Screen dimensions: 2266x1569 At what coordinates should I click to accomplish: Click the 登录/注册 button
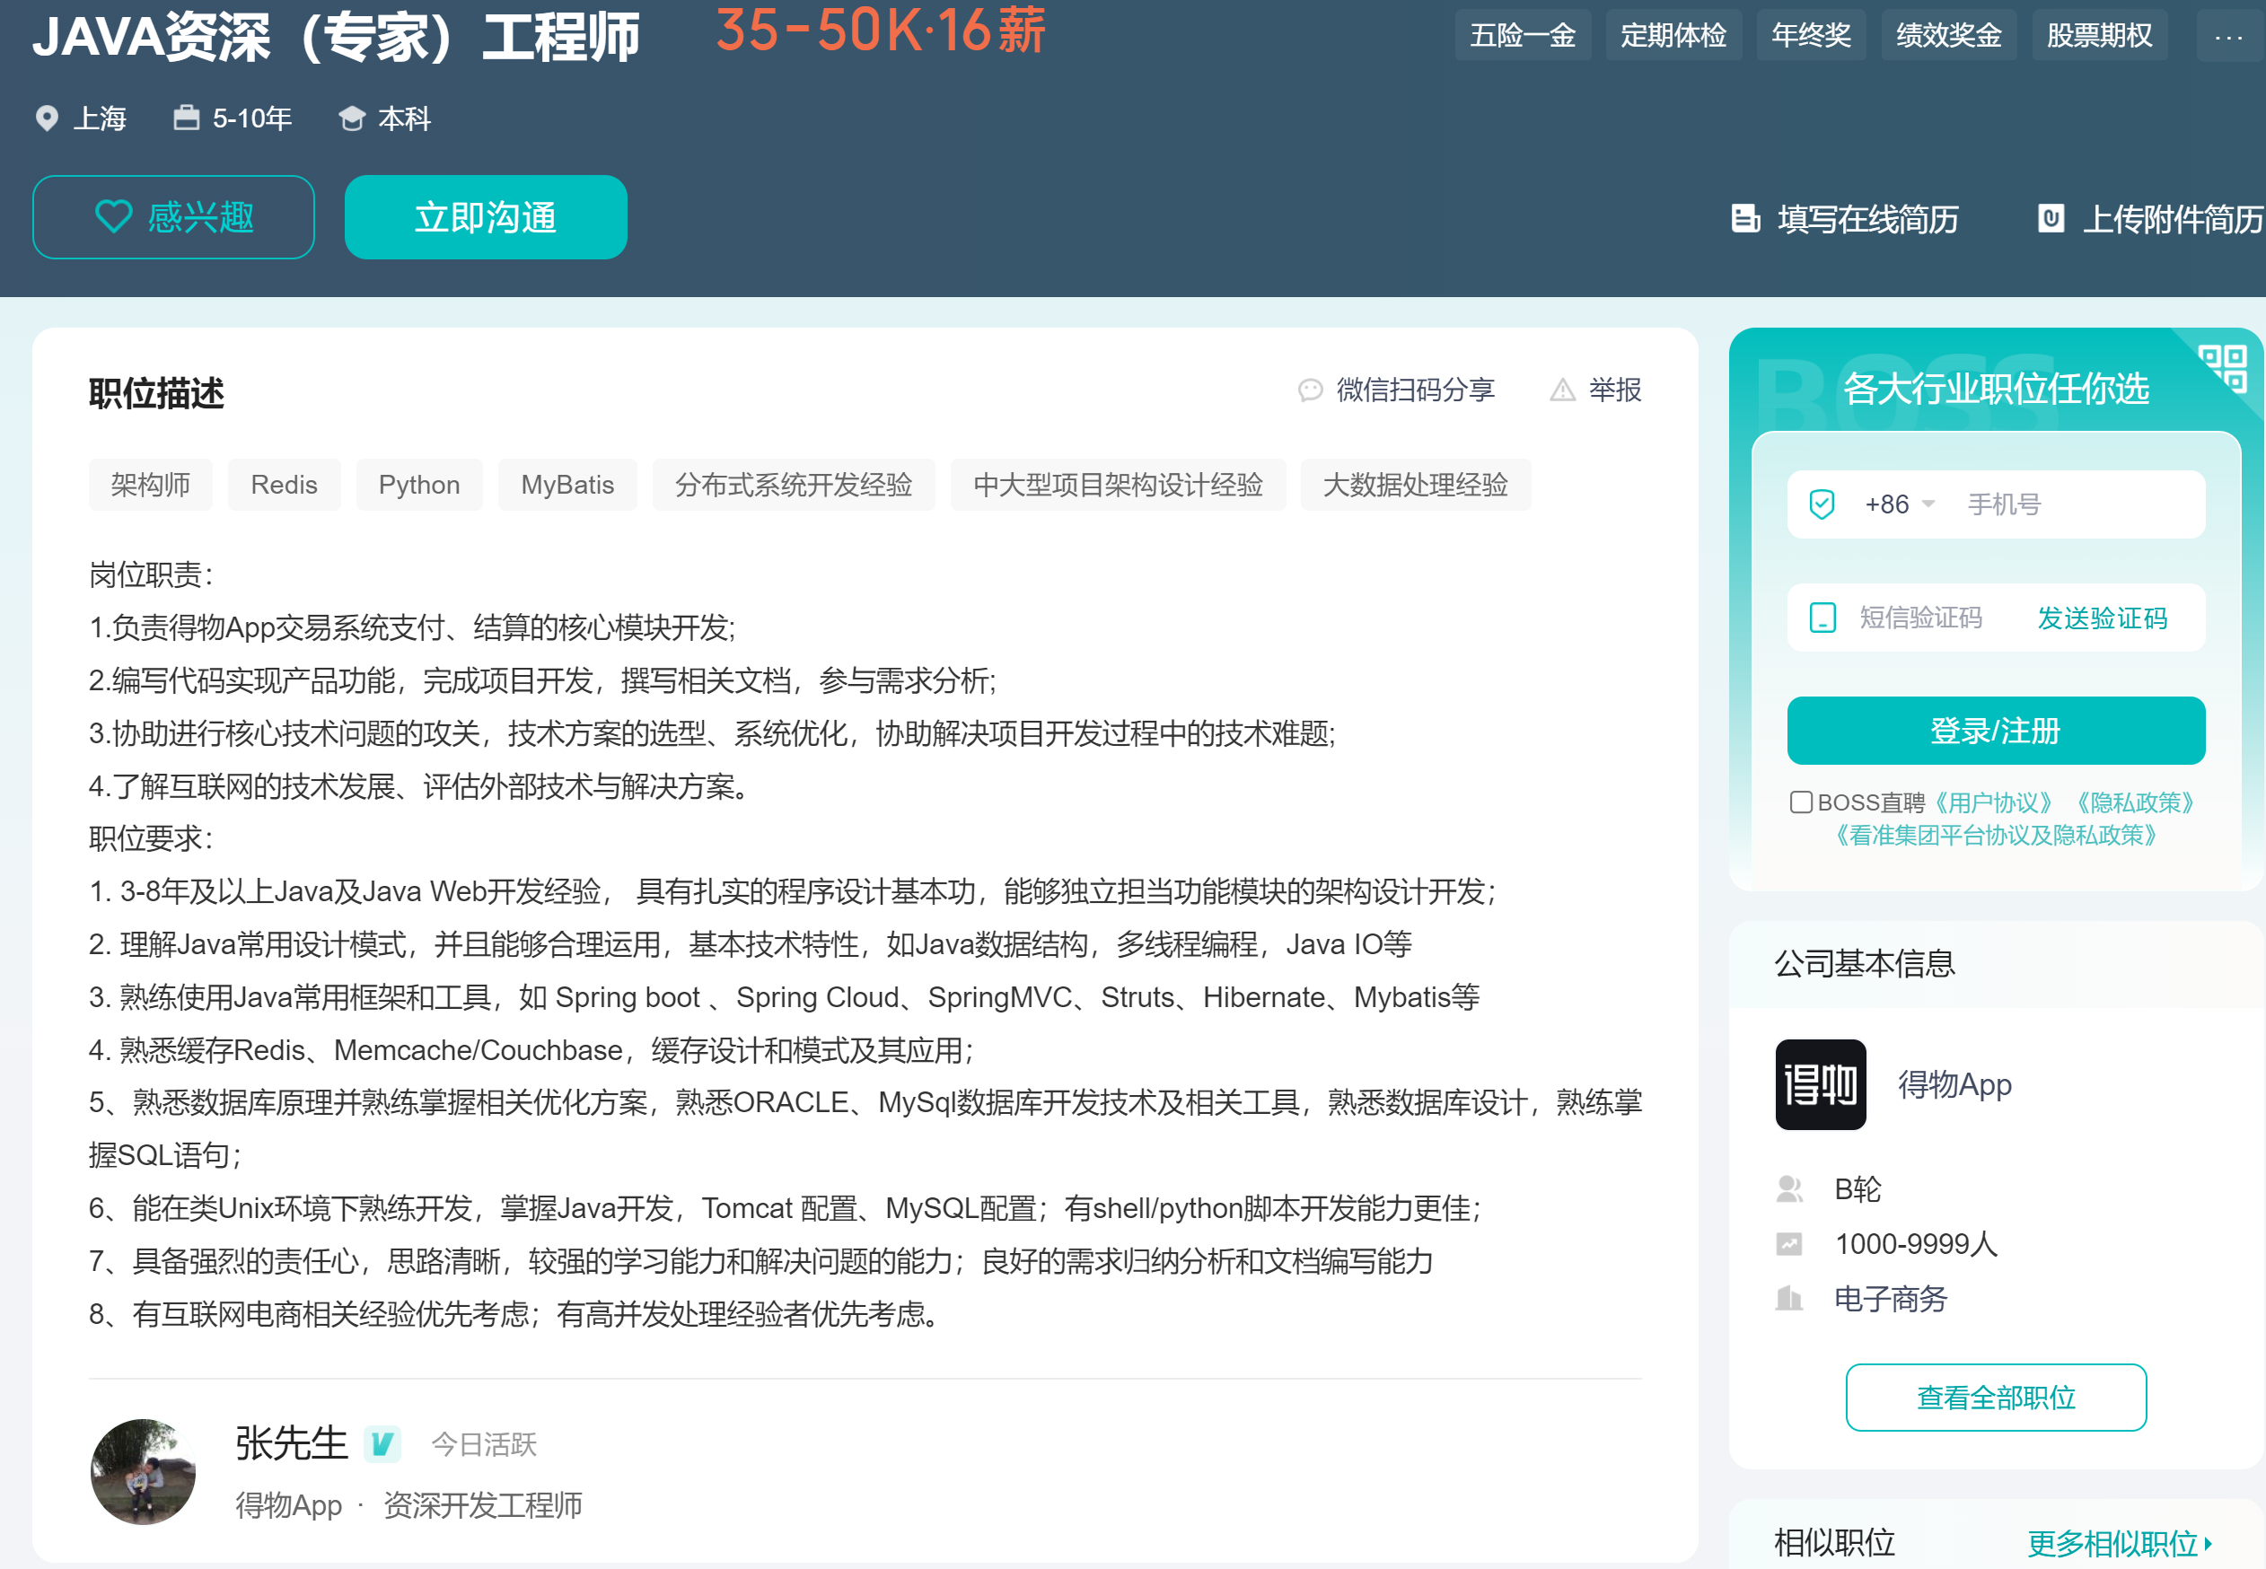[1996, 731]
